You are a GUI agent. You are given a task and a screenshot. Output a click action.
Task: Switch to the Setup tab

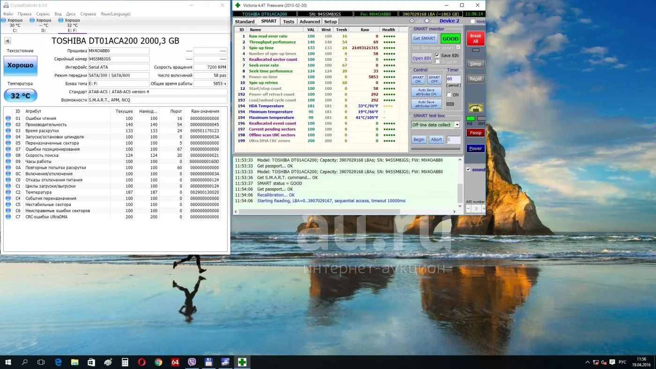tap(330, 22)
